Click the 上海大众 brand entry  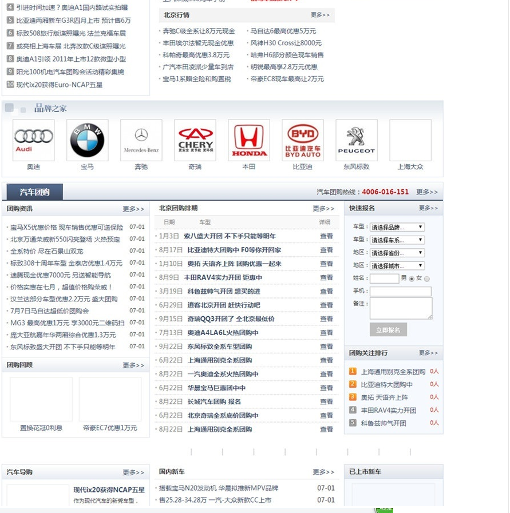point(410,139)
